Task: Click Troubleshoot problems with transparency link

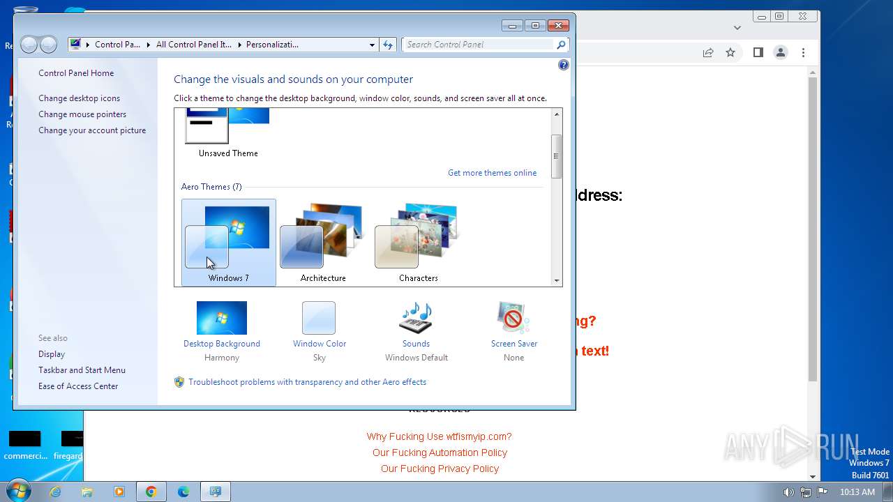Action: [x=307, y=382]
